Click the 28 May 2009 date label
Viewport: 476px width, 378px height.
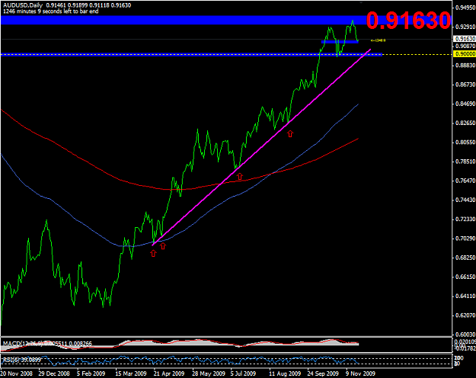209,373
